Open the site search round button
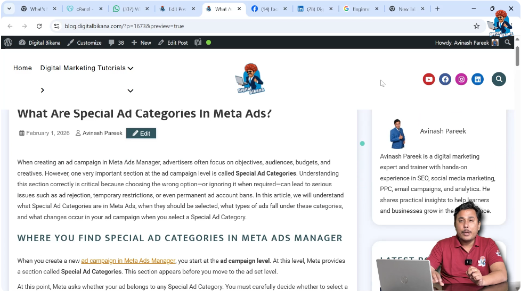The image size is (521, 291). tap(499, 79)
